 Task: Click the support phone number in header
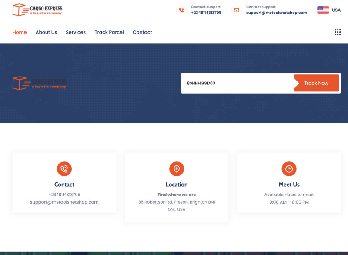(x=206, y=13)
